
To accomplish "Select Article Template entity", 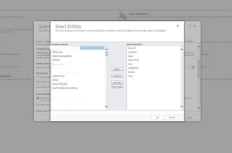I will (x=60, y=84).
